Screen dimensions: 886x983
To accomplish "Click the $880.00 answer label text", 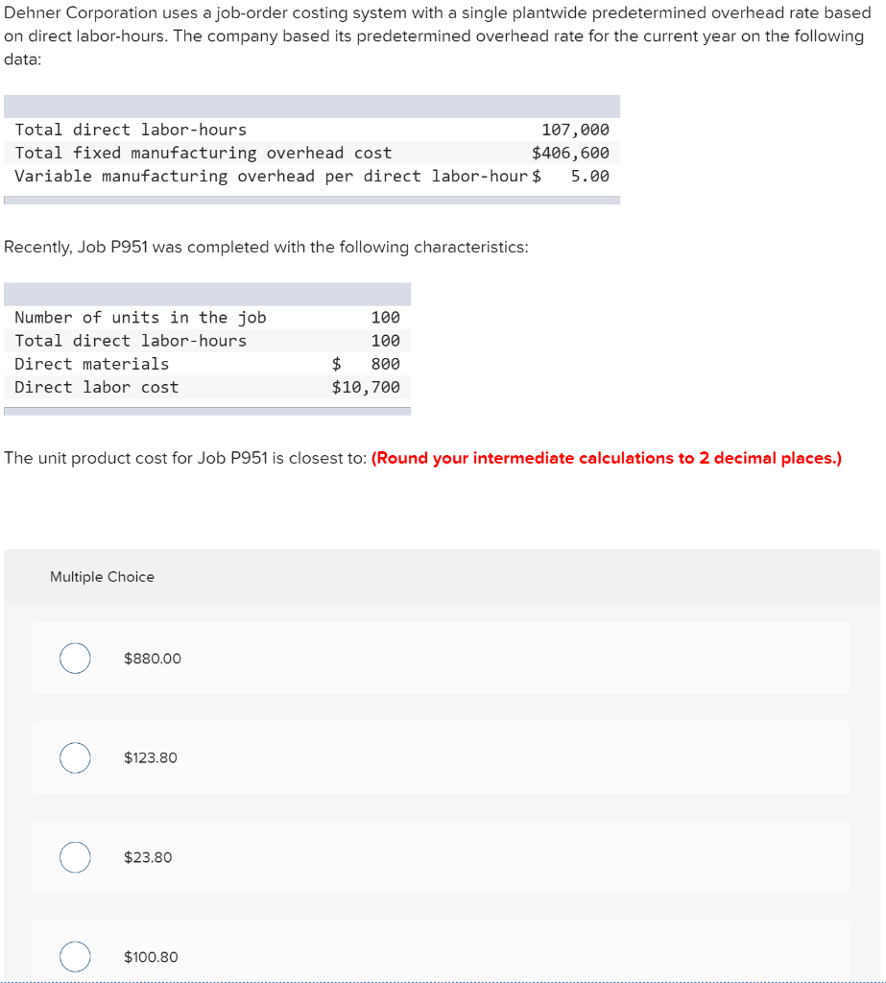I will point(153,659).
